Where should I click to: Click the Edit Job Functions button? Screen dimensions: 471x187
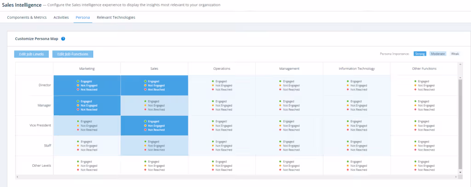point(73,54)
